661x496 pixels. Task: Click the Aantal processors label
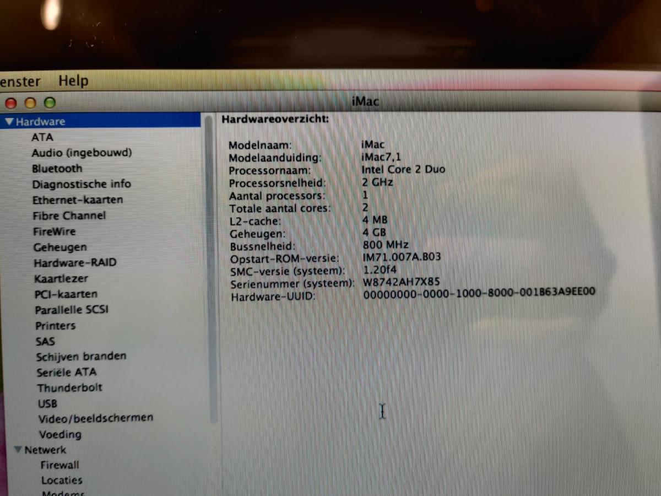[x=277, y=196]
